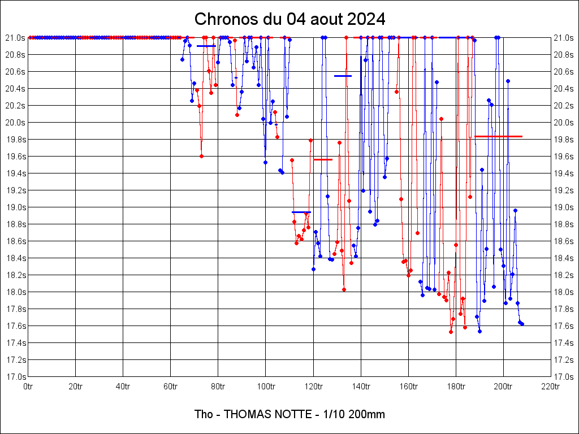Click the black vertical marker at 140tr
Image resolution: width=579 pixels, height=434 pixels.
[361, 73]
